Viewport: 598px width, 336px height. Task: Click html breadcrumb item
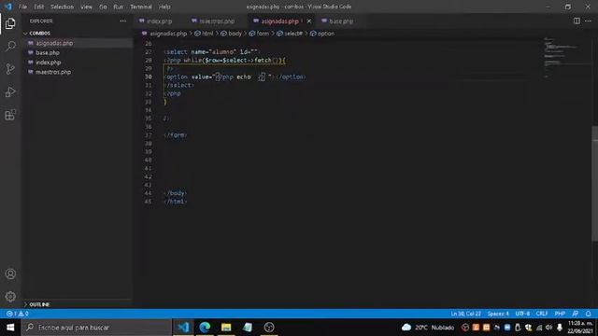coord(204,34)
